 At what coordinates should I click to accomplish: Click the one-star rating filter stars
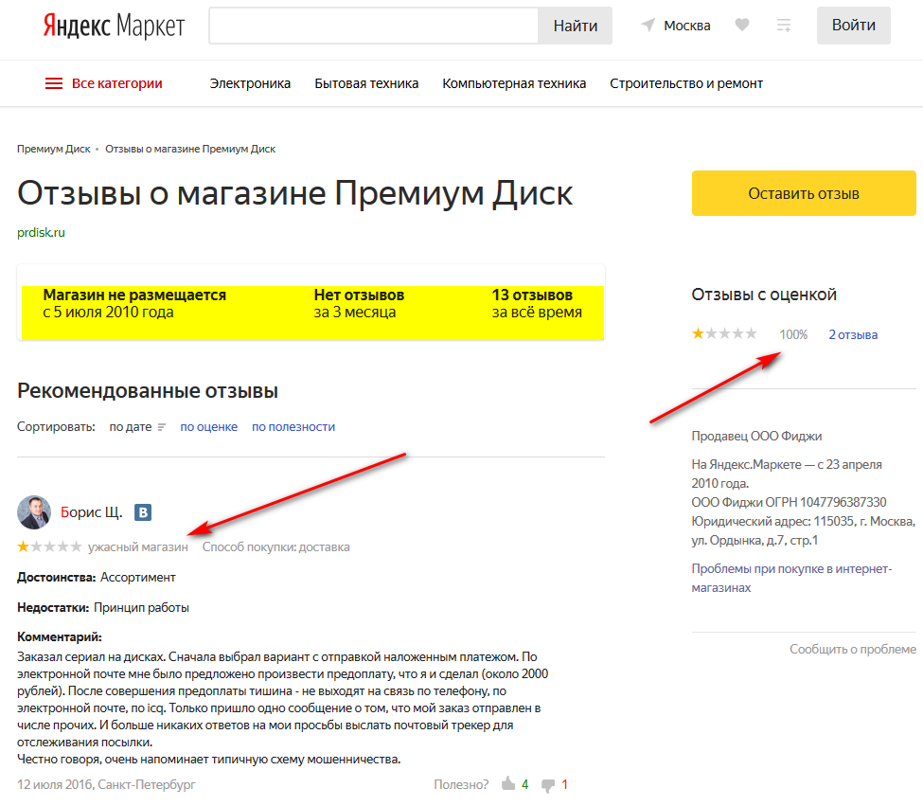click(724, 333)
